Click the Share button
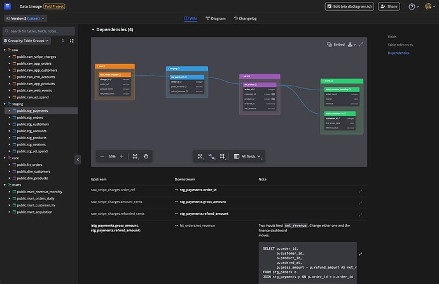This screenshot has height=284, width=439. click(389, 6)
